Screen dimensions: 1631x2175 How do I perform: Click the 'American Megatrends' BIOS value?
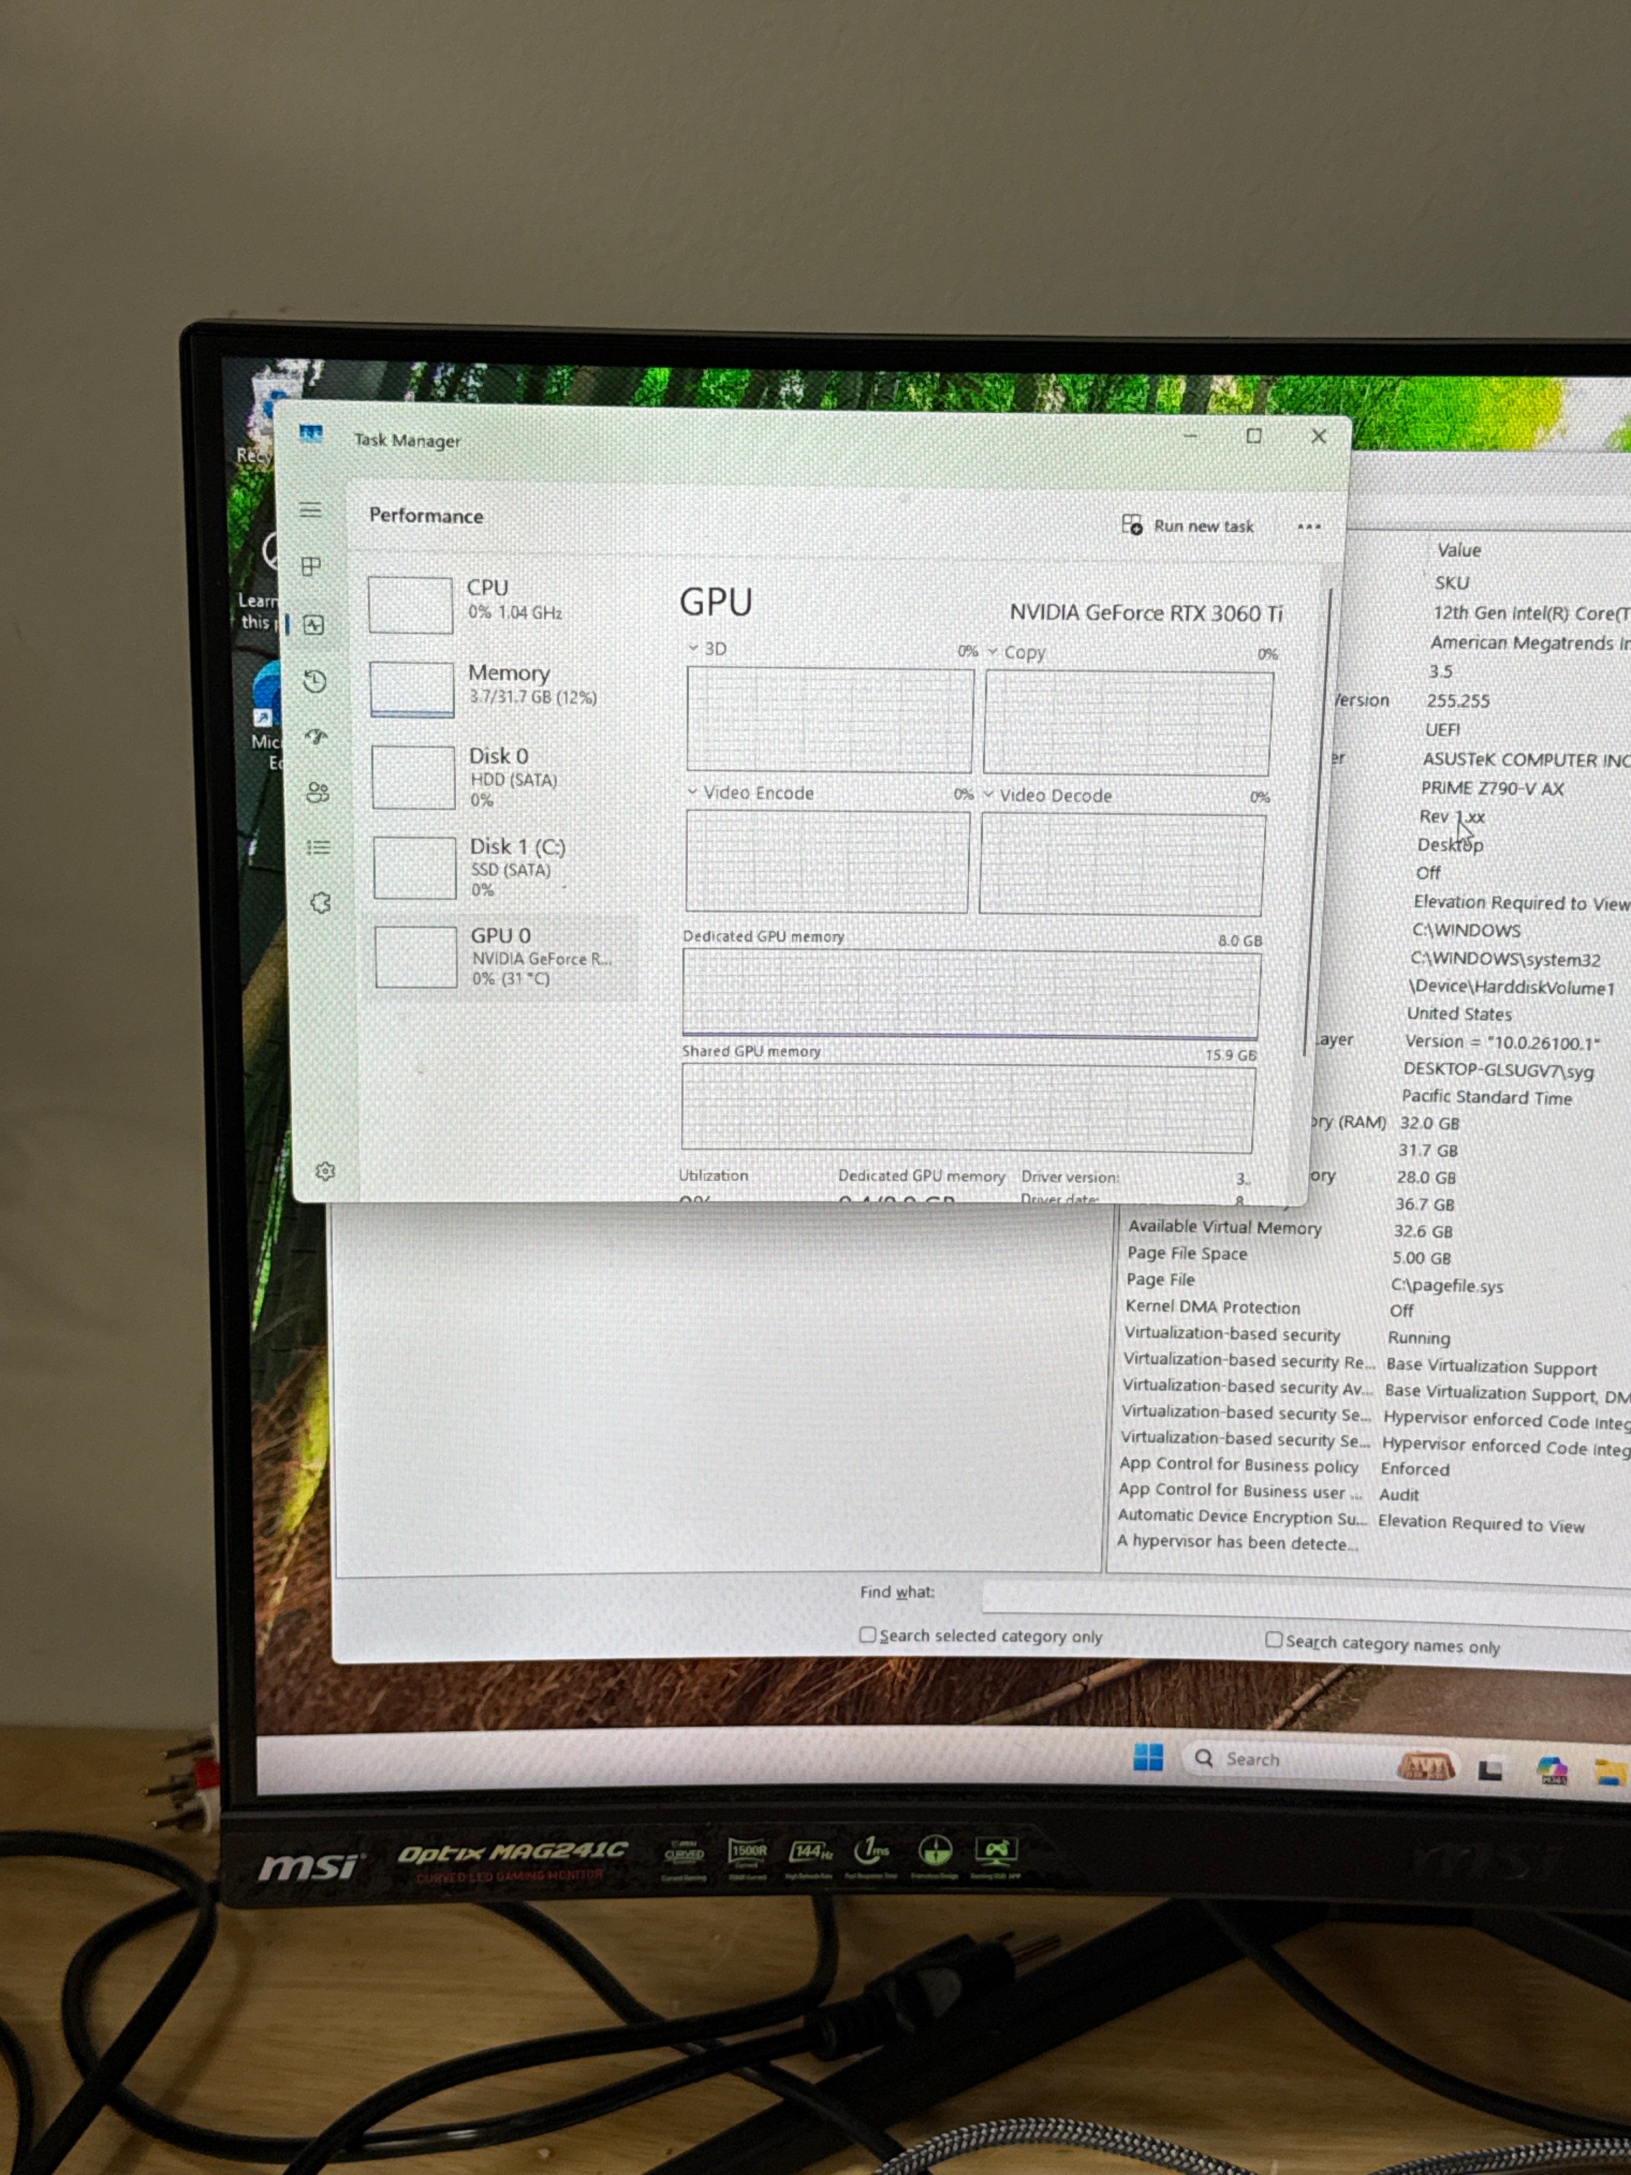(x=1530, y=642)
